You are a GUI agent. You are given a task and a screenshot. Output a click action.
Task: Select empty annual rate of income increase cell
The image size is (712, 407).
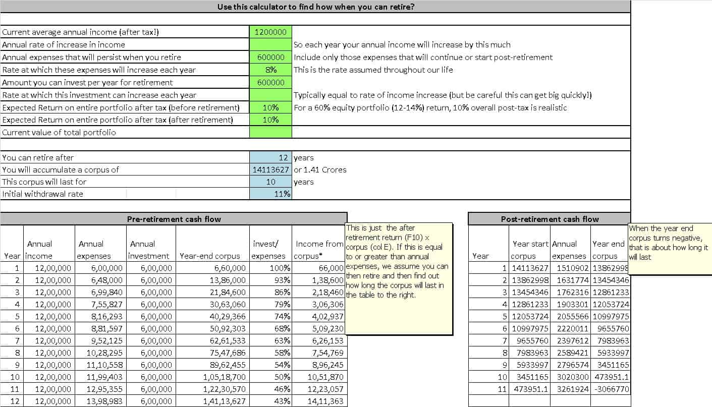click(x=270, y=44)
